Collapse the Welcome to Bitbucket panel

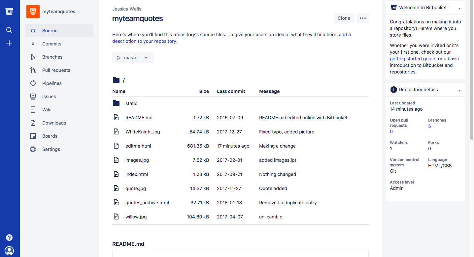[x=459, y=8]
